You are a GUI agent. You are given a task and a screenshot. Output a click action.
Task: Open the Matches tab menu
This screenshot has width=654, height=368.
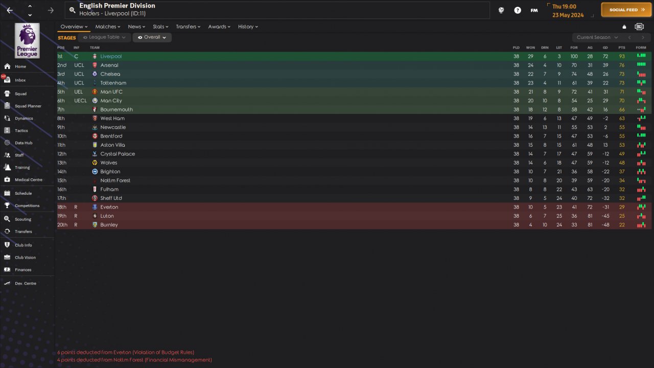[x=108, y=27]
